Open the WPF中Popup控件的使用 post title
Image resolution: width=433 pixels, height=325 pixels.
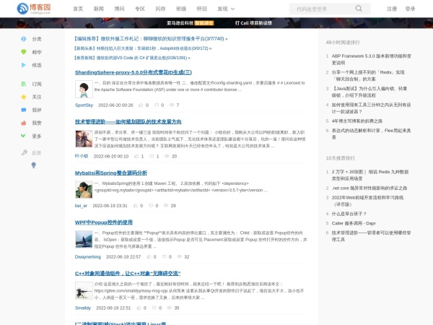[104, 222]
